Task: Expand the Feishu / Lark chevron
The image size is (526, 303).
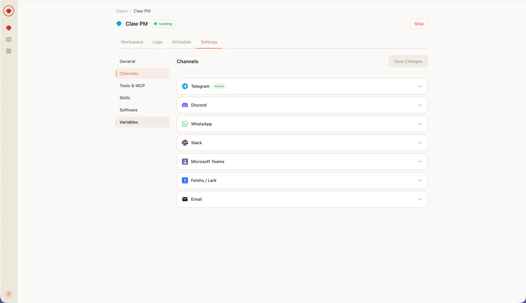Action: (420, 180)
